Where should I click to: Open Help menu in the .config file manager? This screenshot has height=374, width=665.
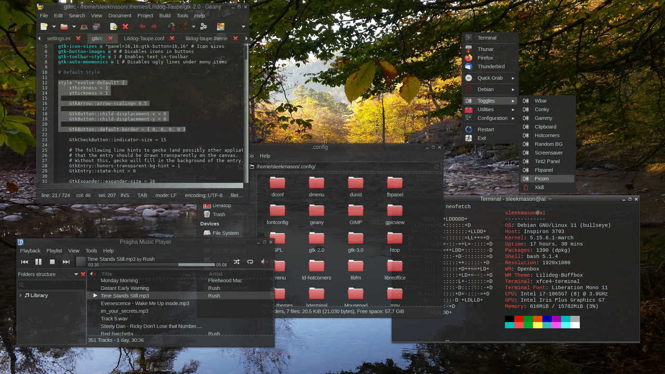coord(265,156)
